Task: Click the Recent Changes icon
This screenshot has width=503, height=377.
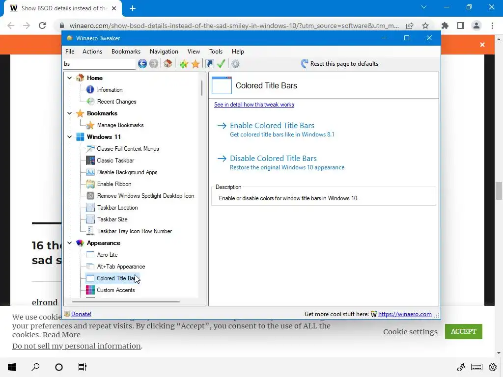Action: pyautogui.click(x=90, y=102)
